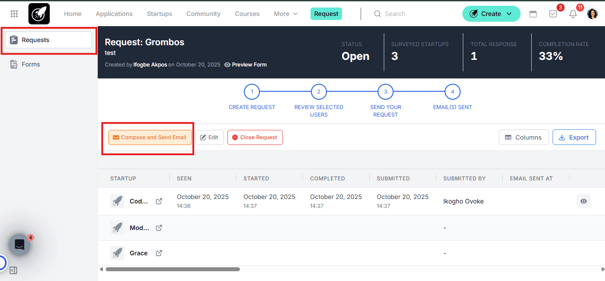Open the apps grid launcher icon
This screenshot has width=605, height=281.
coord(14,14)
